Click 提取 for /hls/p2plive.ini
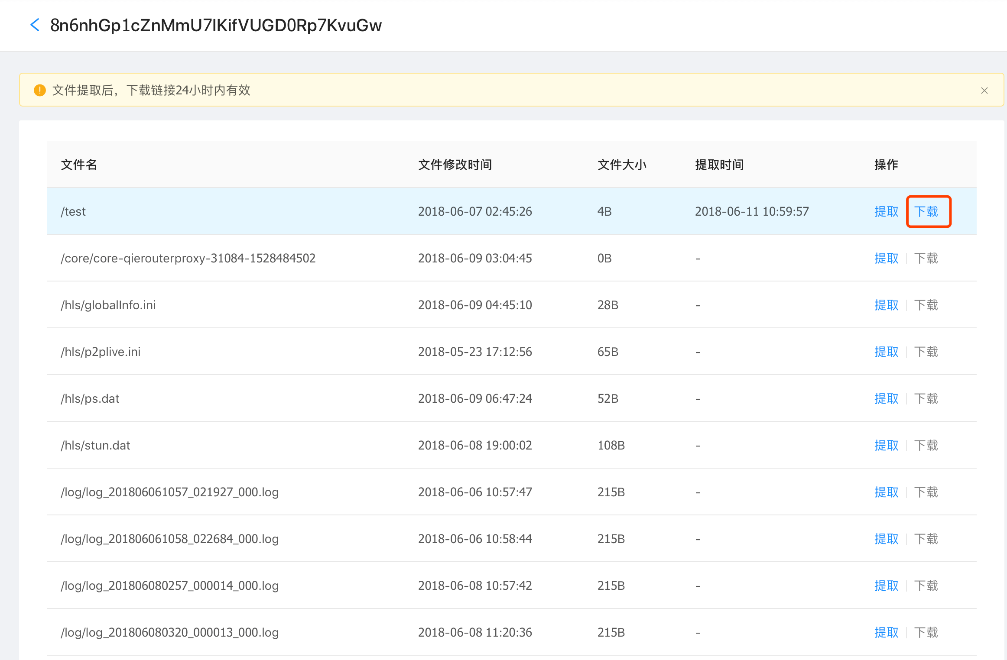 point(886,352)
